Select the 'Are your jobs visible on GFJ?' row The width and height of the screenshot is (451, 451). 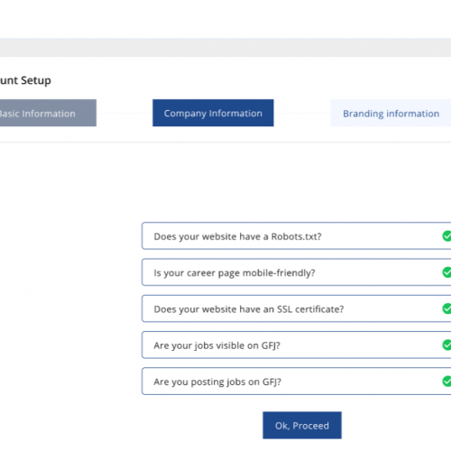pos(297,345)
